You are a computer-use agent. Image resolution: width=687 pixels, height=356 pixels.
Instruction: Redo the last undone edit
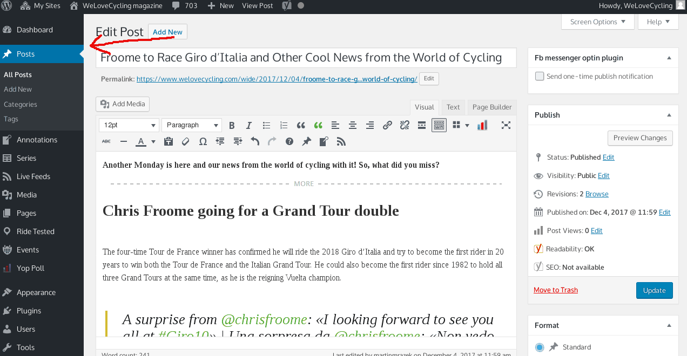272,141
